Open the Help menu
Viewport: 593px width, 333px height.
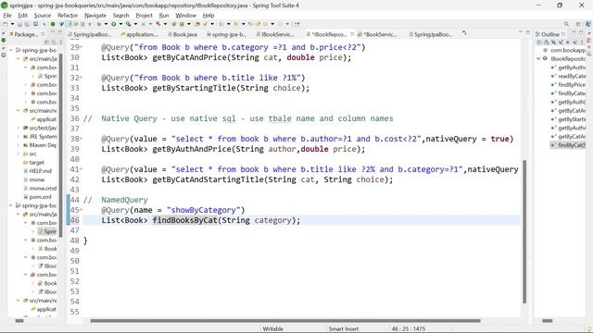(x=208, y=15)
